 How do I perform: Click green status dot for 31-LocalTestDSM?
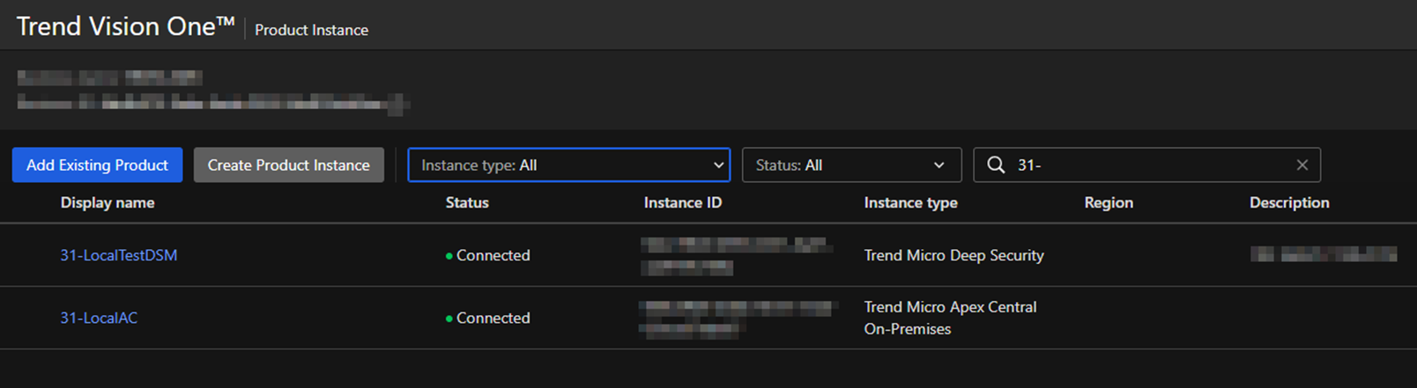pos(449,256)
